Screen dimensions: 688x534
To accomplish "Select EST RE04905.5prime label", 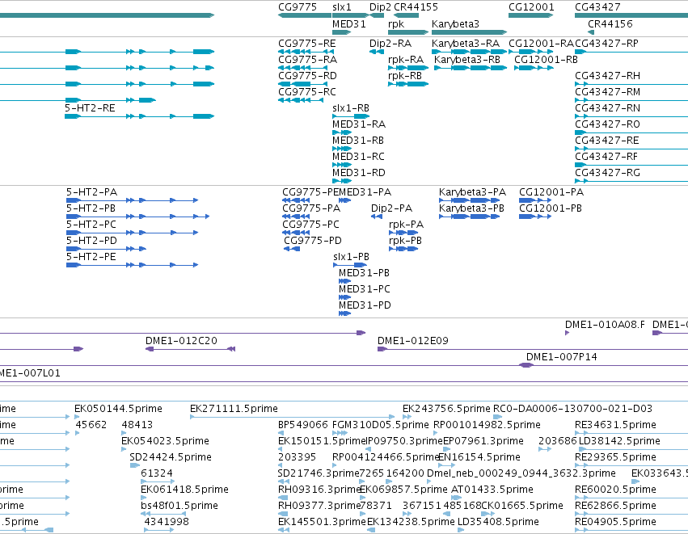I will pos(615,522).
